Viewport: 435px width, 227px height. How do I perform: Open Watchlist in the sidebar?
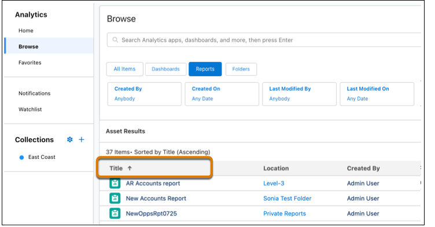30,109
